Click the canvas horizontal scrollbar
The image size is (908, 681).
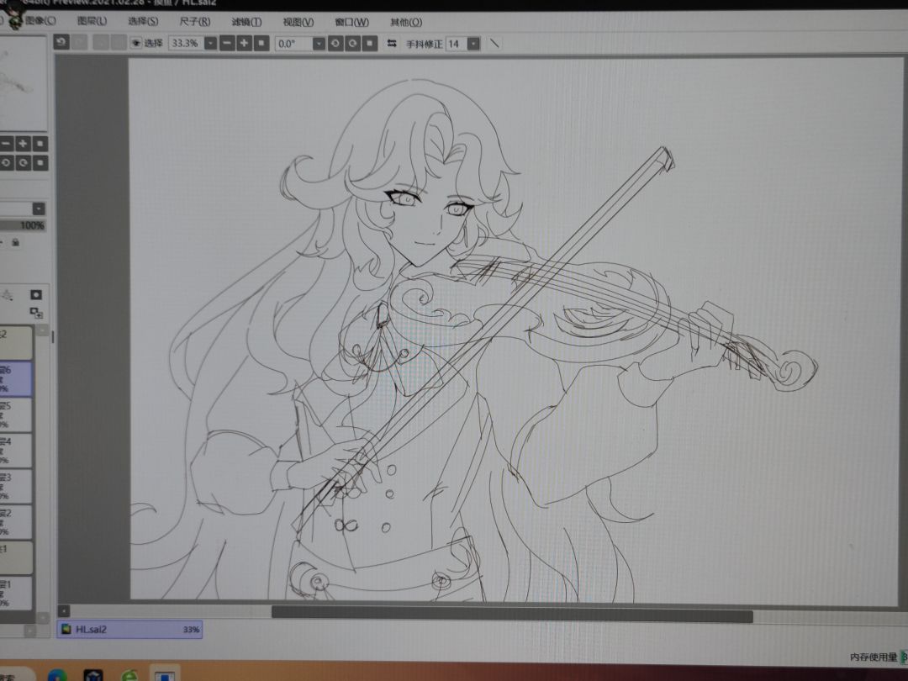pyautogui.click(x=512, y=614)
